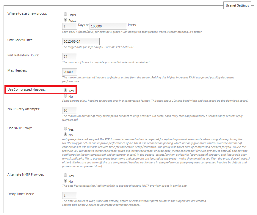Choose No for Use NNTP Proxy
The image size is (257, 215).
[x=65, y=135]
